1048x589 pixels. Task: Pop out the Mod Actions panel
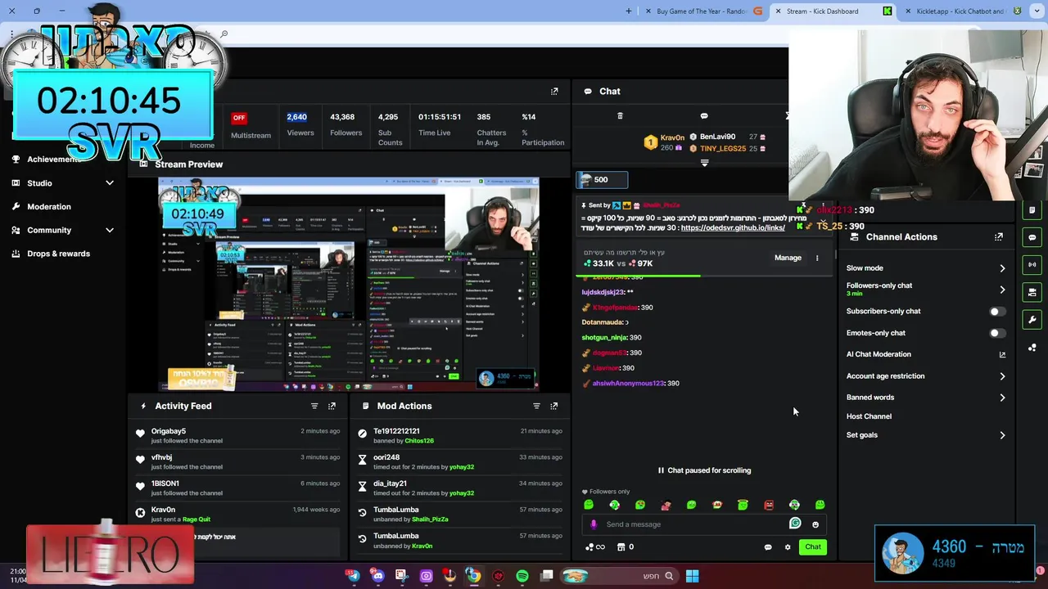(x=554, y=406)
